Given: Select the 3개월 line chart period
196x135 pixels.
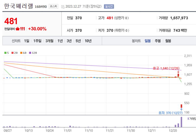Looking at the screenshot, I should (49, 41).
